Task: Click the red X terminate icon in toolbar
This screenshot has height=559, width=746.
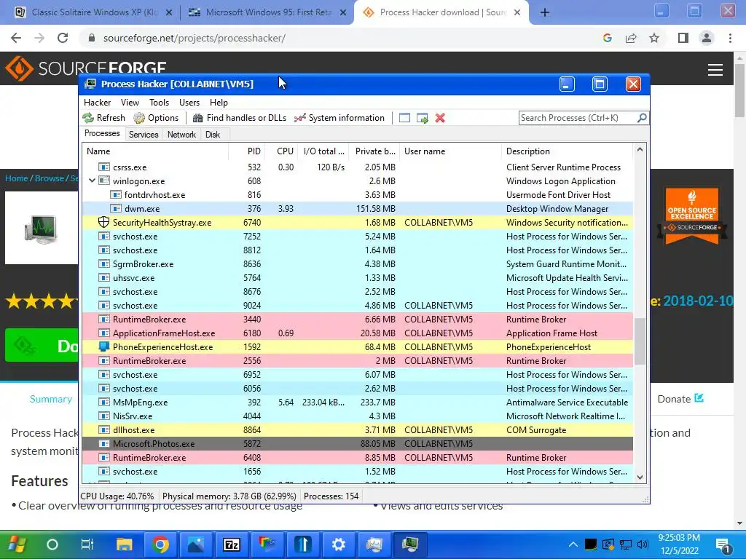Action: coord(440,118)
